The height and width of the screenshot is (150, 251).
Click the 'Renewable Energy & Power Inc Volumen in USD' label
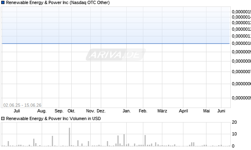(x=53, y=118)
